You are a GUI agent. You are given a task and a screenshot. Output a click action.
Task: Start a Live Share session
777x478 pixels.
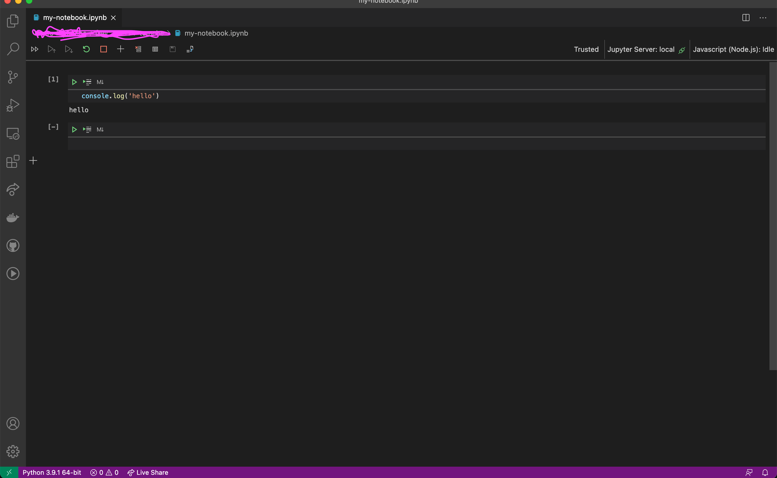click(x=148, y=472)
